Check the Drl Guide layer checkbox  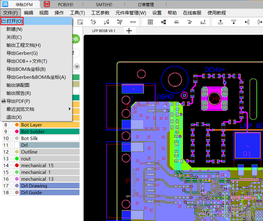point(11,193)
